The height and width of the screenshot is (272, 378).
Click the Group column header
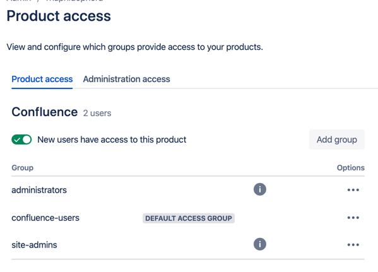(23, 168)
